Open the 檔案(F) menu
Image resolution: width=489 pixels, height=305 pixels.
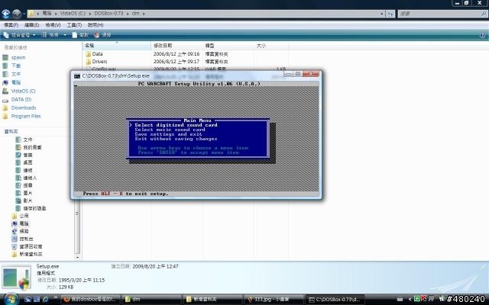point(10,25)
